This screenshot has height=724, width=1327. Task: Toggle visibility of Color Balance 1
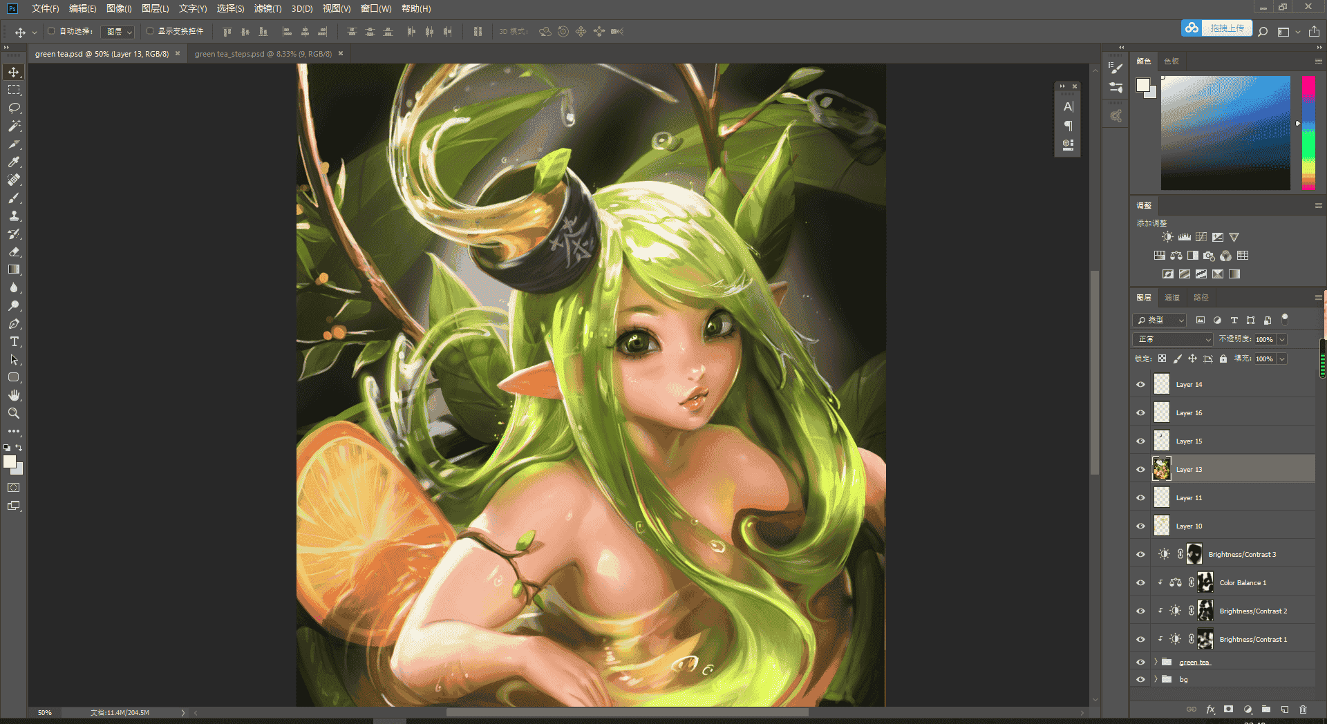pos(1140,583)
